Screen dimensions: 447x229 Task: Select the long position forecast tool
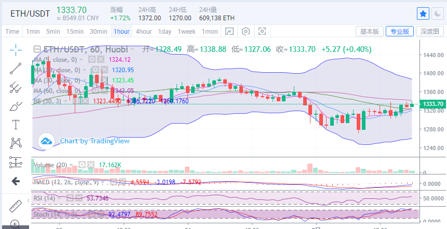16,162
